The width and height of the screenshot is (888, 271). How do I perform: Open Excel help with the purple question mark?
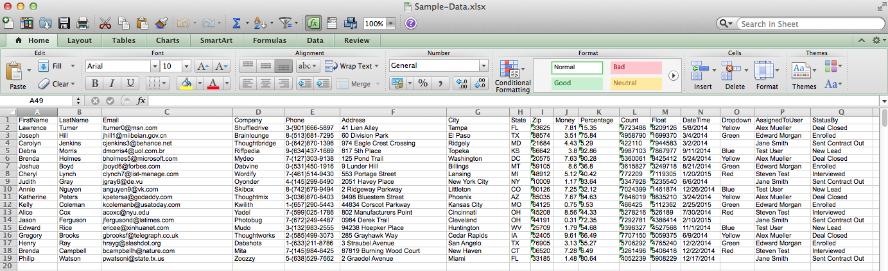click(411, 23)
